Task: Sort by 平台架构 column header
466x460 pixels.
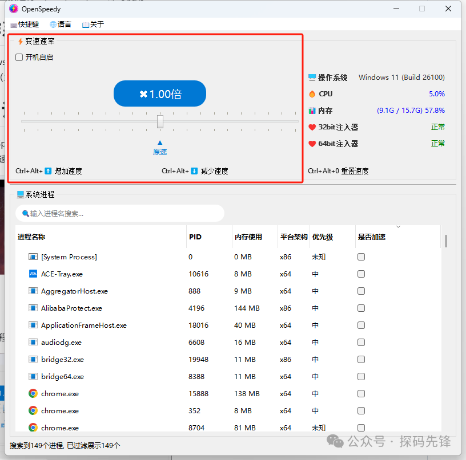Action: [x=294, y=237]
